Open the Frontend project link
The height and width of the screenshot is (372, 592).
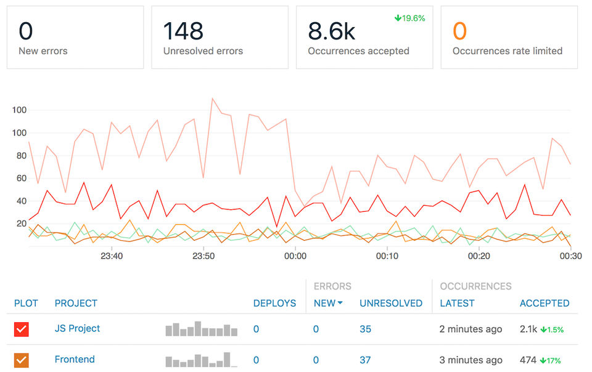pyautogui.click(x=75, y=359)
